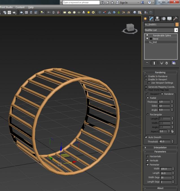Select the Rectangular radio button
Viewport: 180px width, 191px height.
[147, 115]
